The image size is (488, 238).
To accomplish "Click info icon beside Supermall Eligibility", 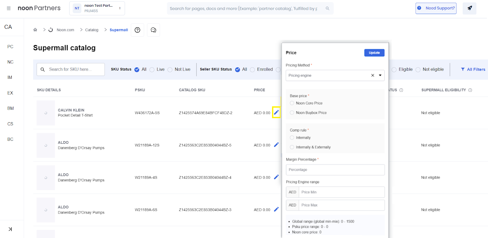I will coord(470,90).
